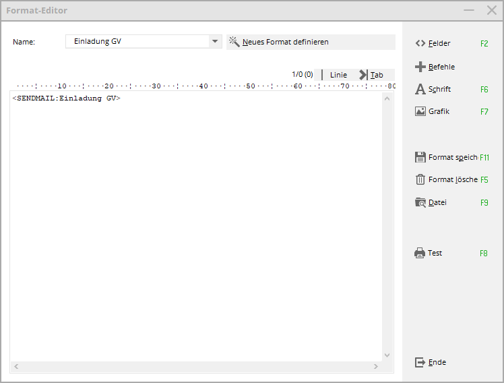Open Schrift via the letter A icon
This screenshot has width=504, height=383.
coord(420,89)
